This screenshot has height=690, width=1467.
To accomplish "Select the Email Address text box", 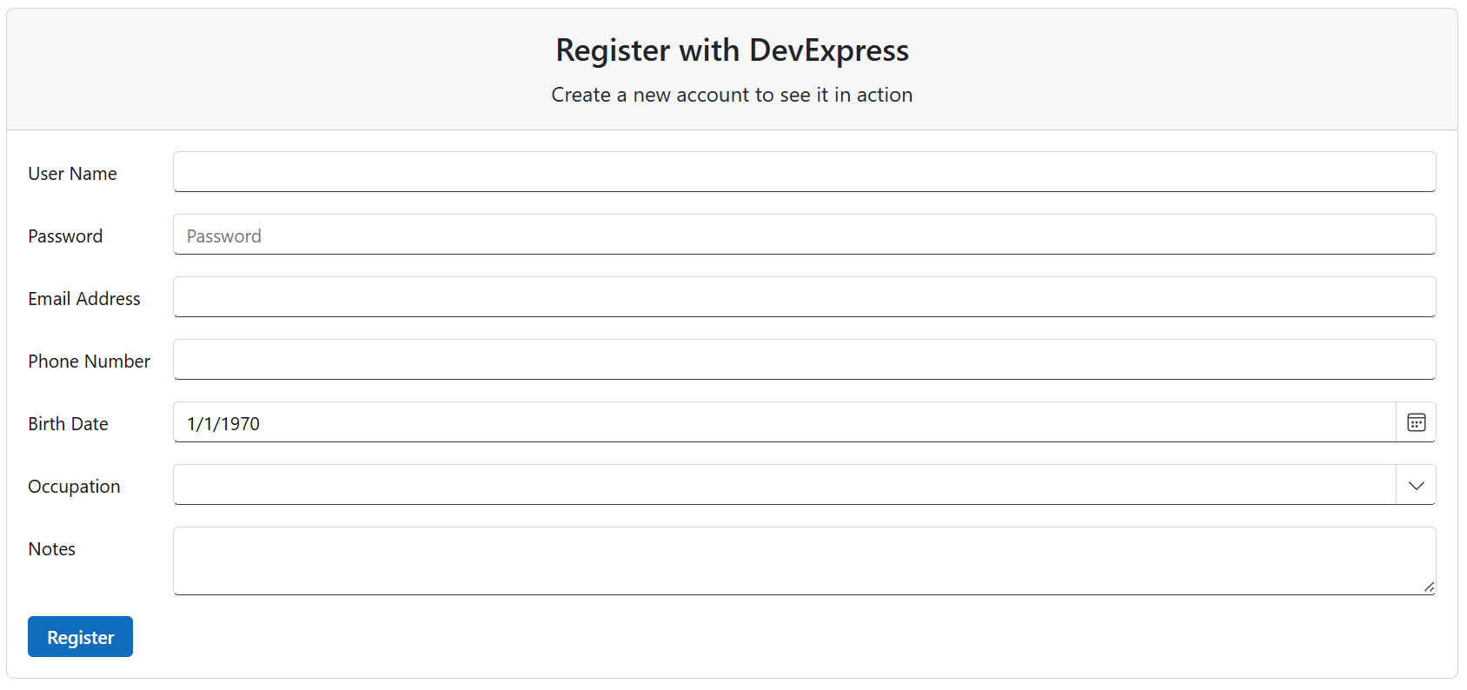I will click(x=804, y=297).
